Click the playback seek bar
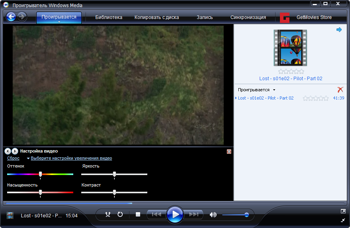 [x=175, y=203]
